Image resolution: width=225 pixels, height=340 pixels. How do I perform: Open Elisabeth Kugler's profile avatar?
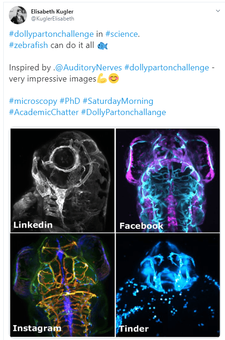pos(18,15)
